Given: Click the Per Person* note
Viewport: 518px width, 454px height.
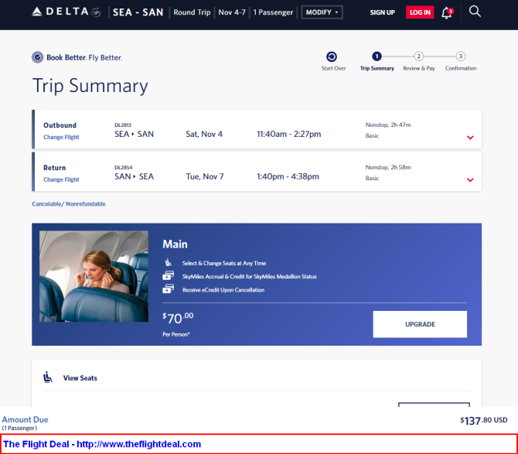Looking at the screenshot, I should pyautogui.click(x=176, y=334).
